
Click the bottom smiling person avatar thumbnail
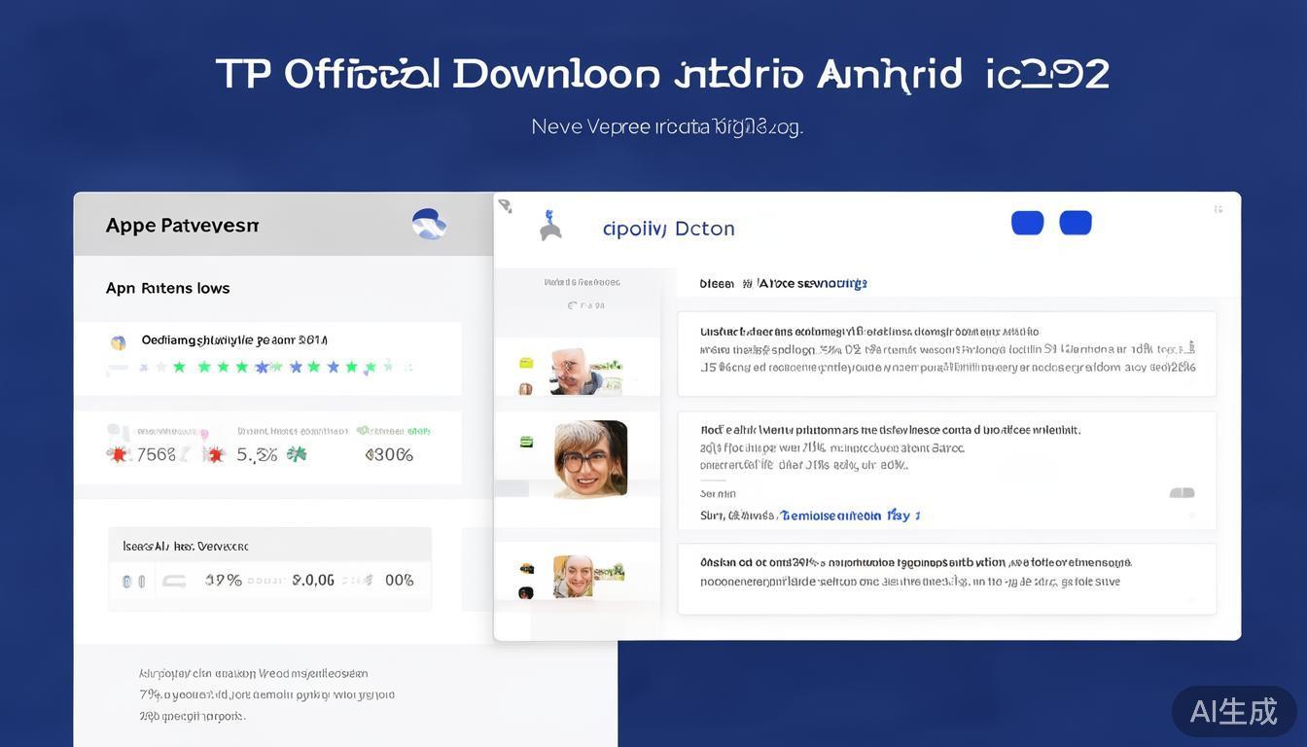(x=573, y=576)
